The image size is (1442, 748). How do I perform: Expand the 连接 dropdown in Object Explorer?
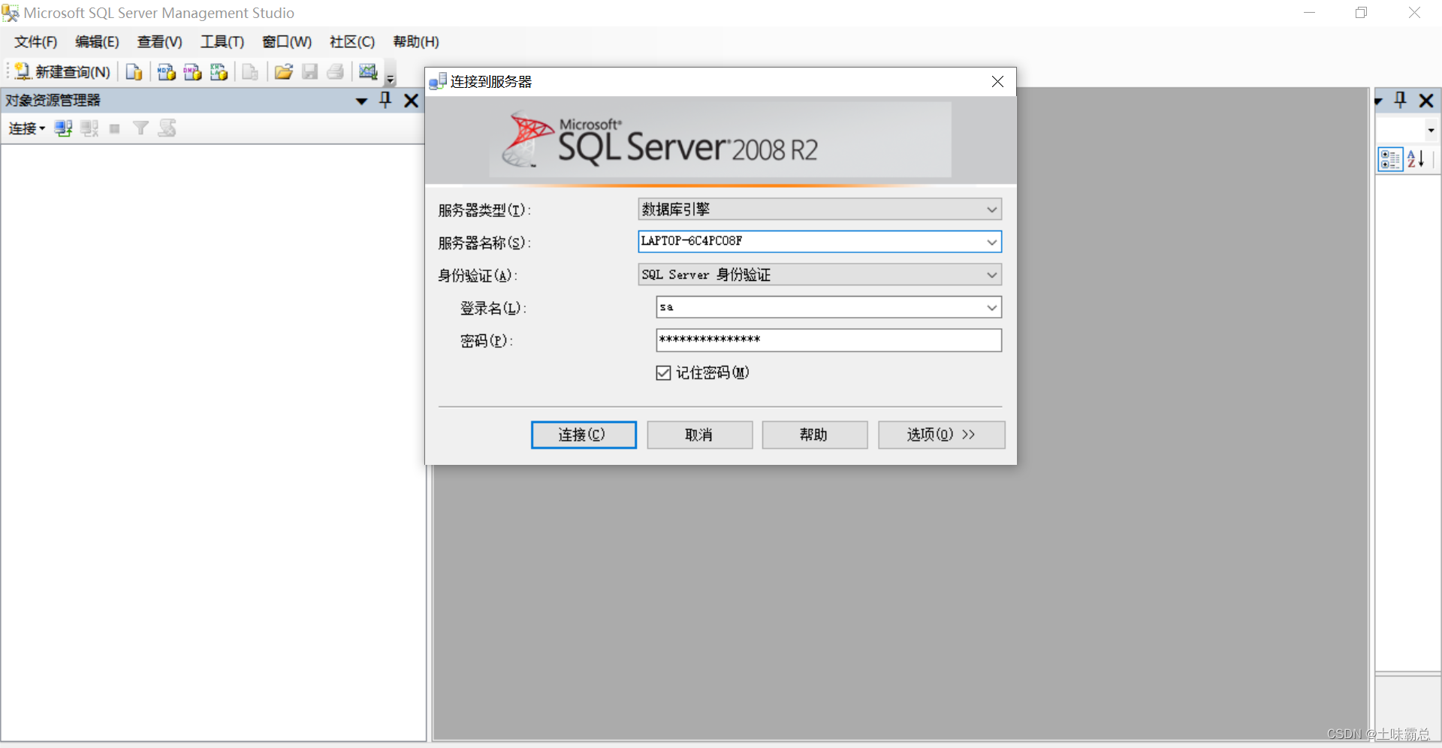click(27, 128)
